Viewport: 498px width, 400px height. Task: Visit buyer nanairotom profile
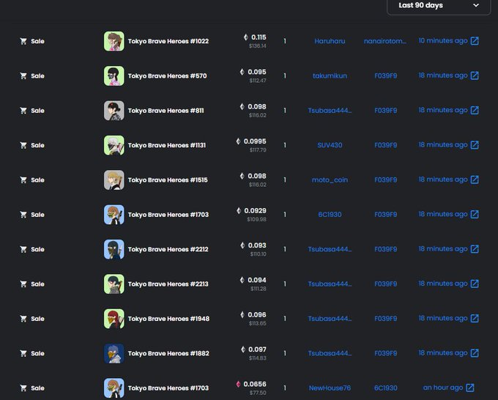pos(385,41)
